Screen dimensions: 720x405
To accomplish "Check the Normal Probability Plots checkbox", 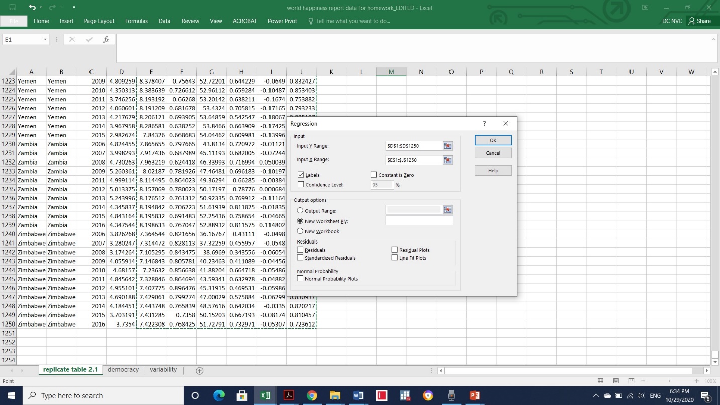I will (300, 278).
